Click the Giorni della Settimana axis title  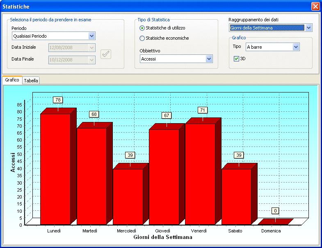163,237
